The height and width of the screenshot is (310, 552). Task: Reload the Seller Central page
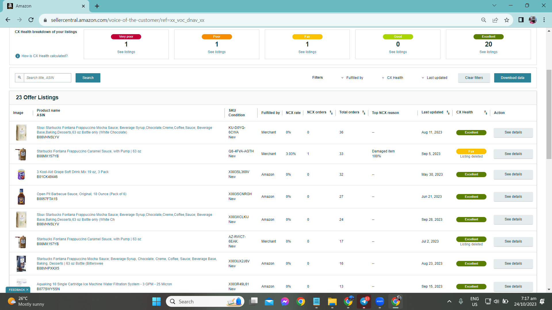[31, 20]
